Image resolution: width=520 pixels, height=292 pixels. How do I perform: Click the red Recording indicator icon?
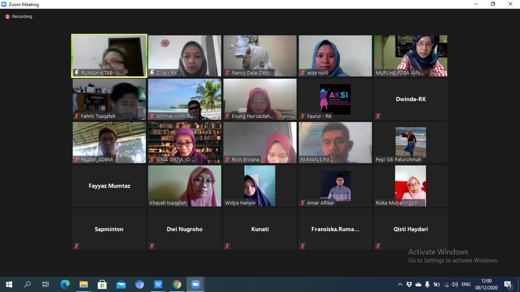tap(7, 17)
